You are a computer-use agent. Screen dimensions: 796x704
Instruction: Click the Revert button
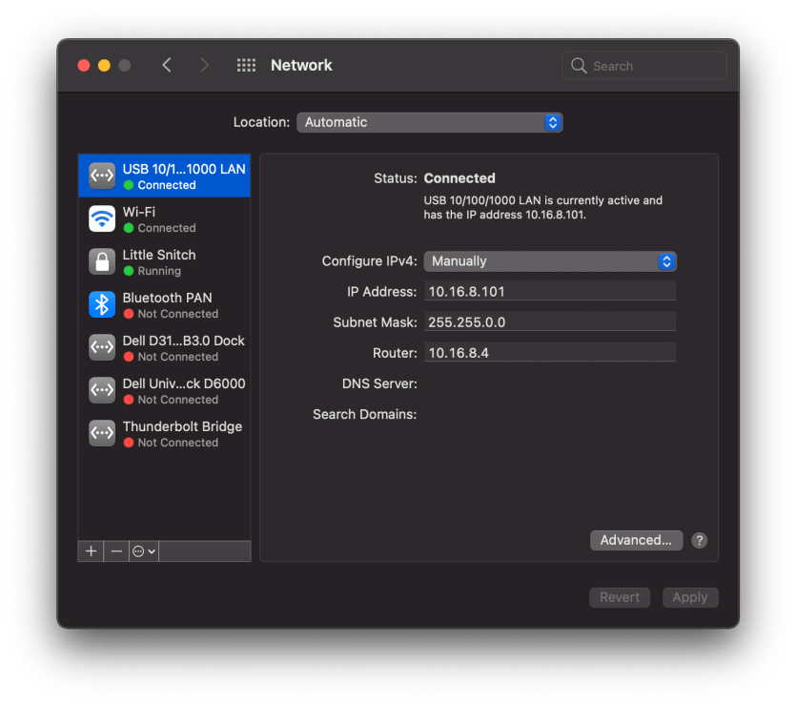coord(620,597)
